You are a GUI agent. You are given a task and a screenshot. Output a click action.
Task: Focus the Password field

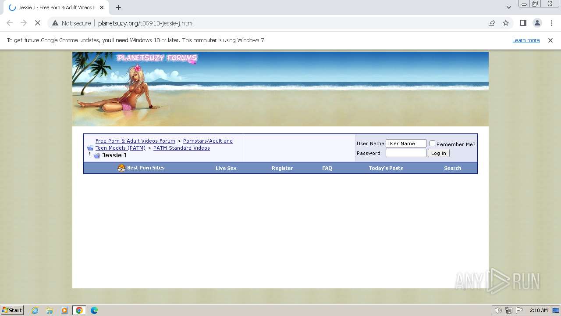pos(406,153)
